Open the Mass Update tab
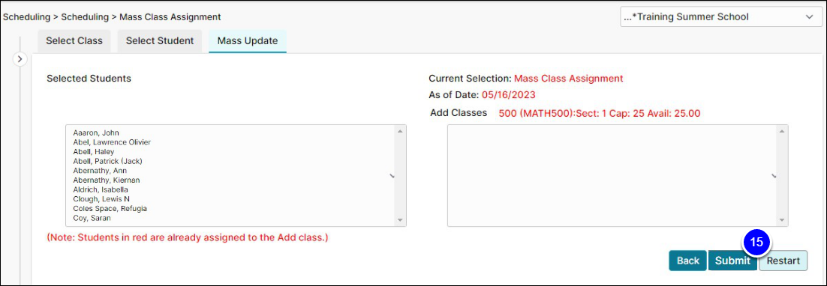The image size is (827, 286). point(248,41)
